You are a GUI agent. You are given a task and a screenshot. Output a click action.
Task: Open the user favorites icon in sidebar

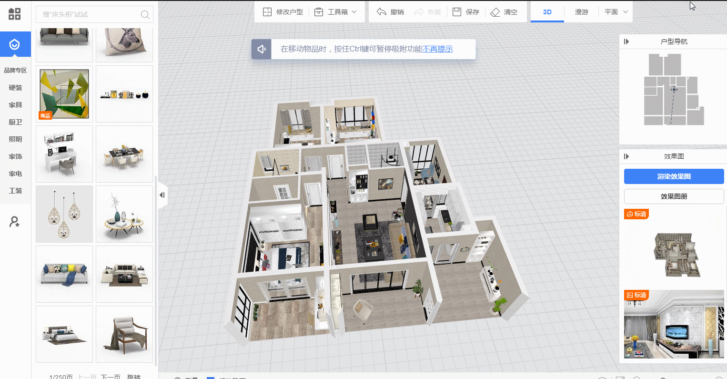(15, 222)
